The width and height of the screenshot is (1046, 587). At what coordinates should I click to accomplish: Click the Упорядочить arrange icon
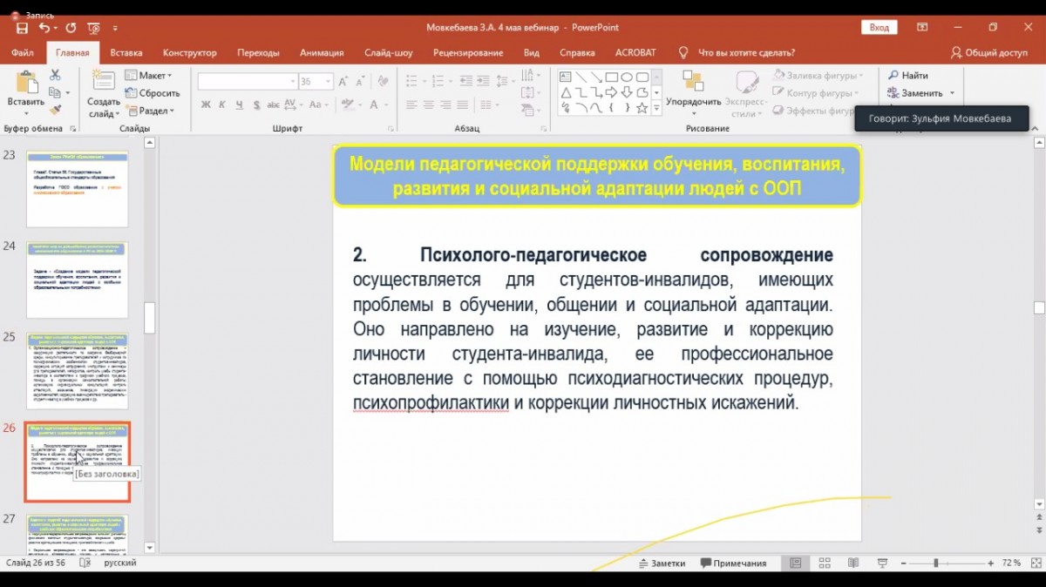(693, 82)
